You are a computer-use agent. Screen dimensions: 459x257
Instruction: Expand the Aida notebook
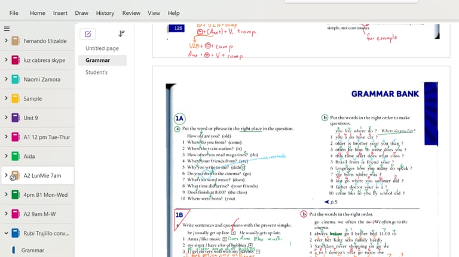coord(6,156)
